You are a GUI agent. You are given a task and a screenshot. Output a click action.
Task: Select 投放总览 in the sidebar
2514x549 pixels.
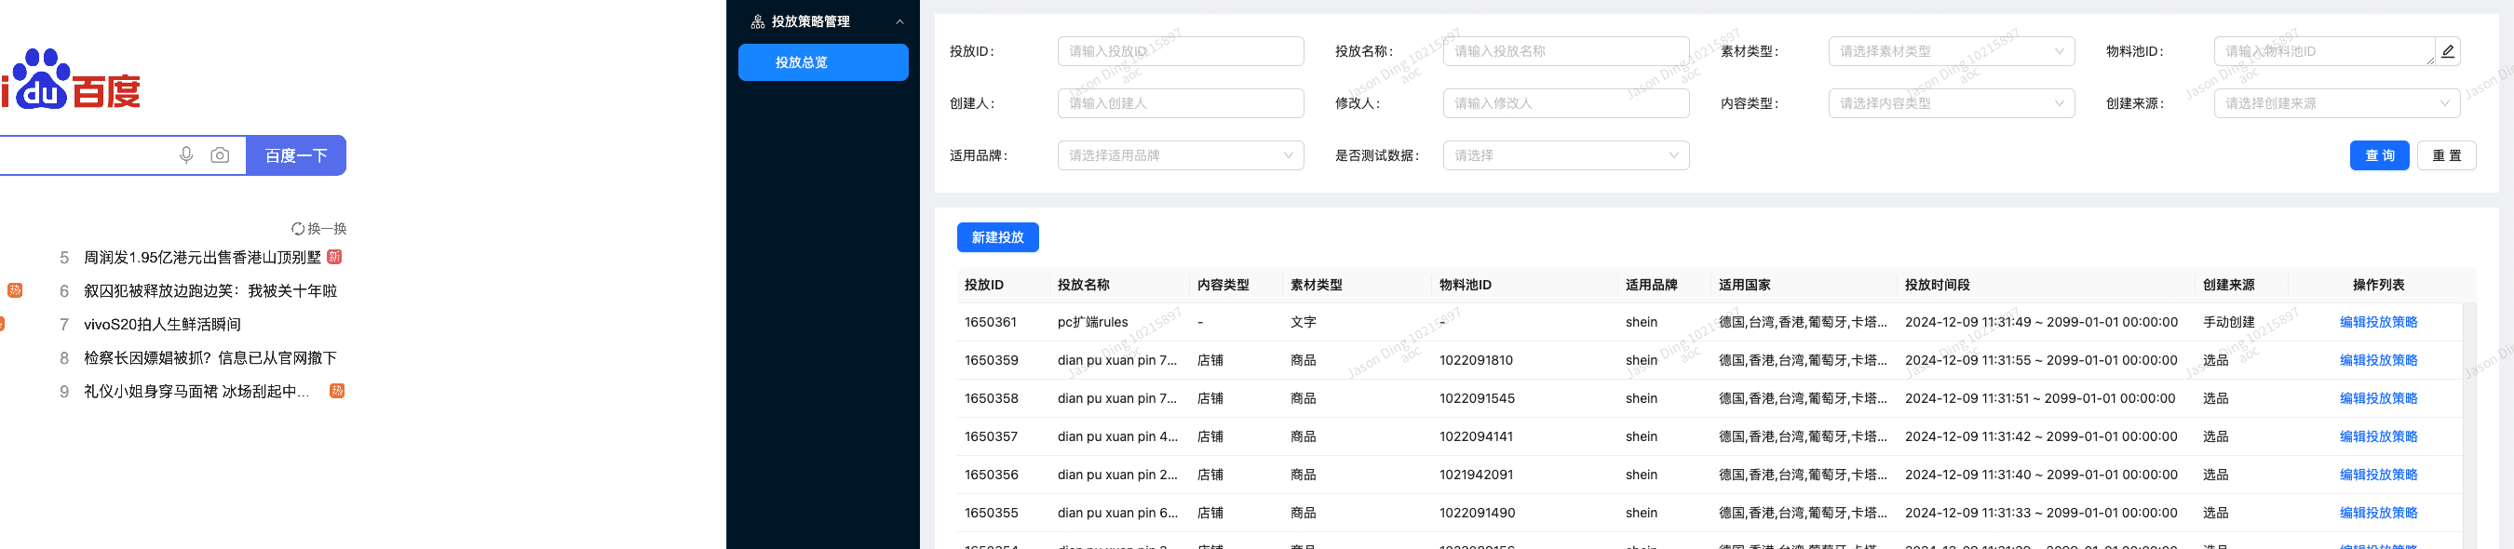pyautogui.click(x=823, y=62)
